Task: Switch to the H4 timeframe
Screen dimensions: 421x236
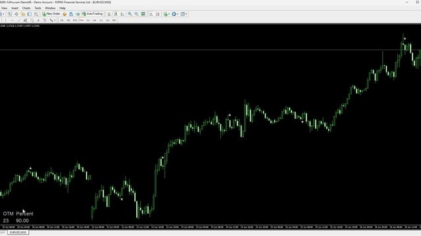Action: (95, 20)
